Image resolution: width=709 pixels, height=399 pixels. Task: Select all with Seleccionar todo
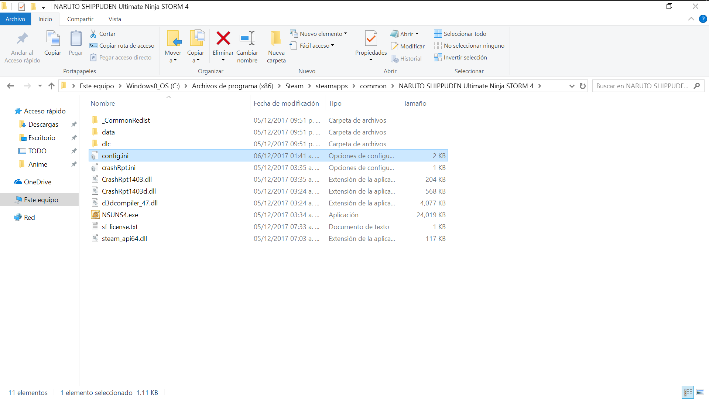[x=460, y=34]
